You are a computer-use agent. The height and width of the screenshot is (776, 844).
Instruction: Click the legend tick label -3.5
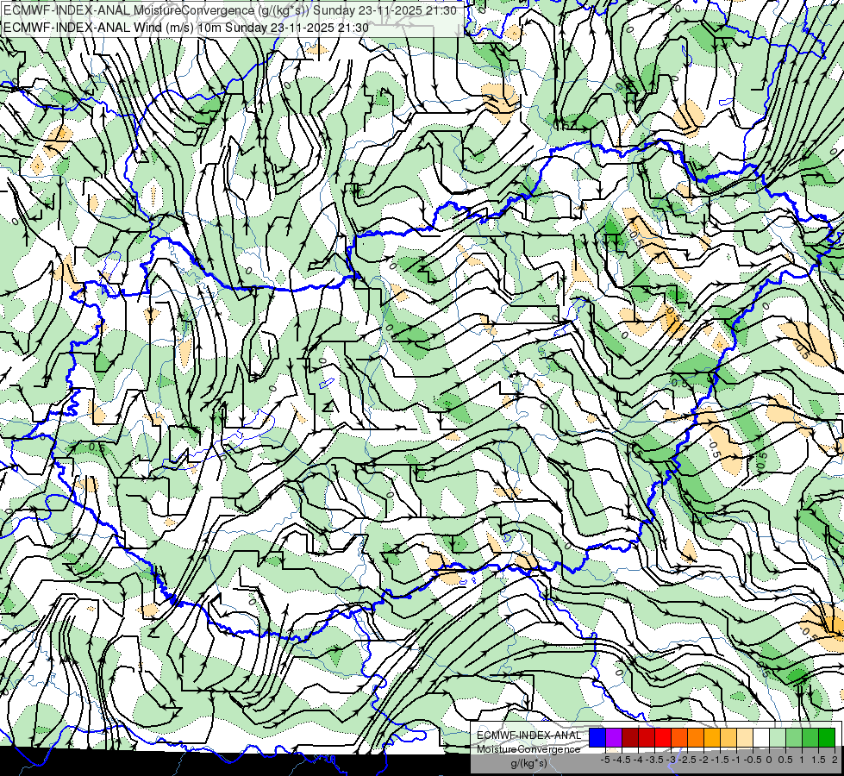point(654,760)
